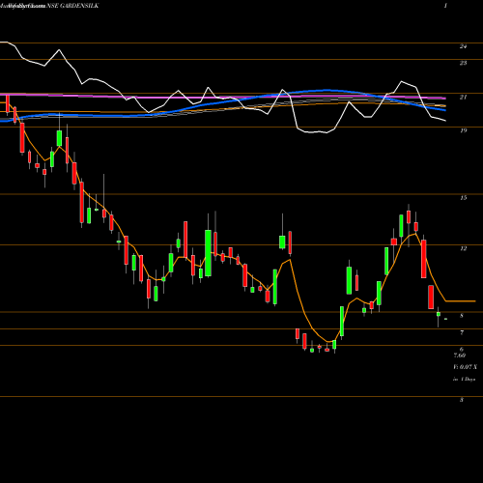Click the price axis label 24
The height and width of the screenshot is (483, 483).
(463, 46)
